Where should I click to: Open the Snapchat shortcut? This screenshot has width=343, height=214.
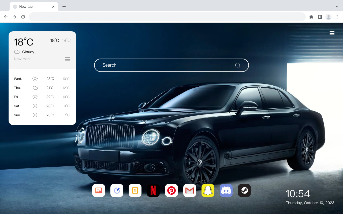pyautogui.click(x=208, y=190)
